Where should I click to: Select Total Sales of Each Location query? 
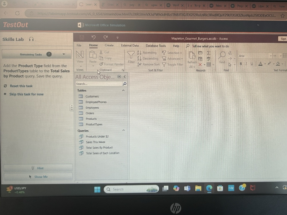[x=102, y=153]
